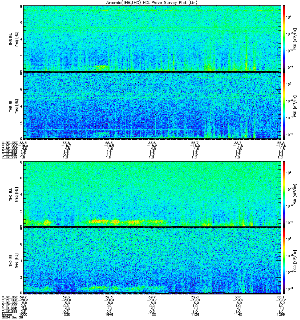
Task: Click the 2024 Dec 29 date label
Action: tap(13, 317)
